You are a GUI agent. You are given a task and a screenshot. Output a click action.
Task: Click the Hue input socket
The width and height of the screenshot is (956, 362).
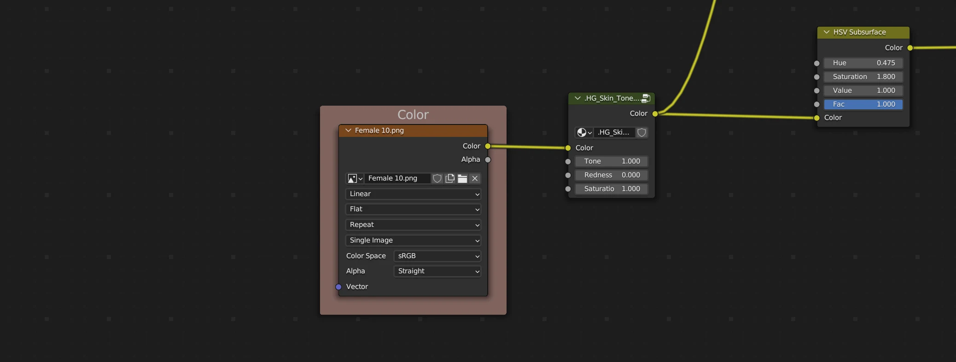pos(816,63)
